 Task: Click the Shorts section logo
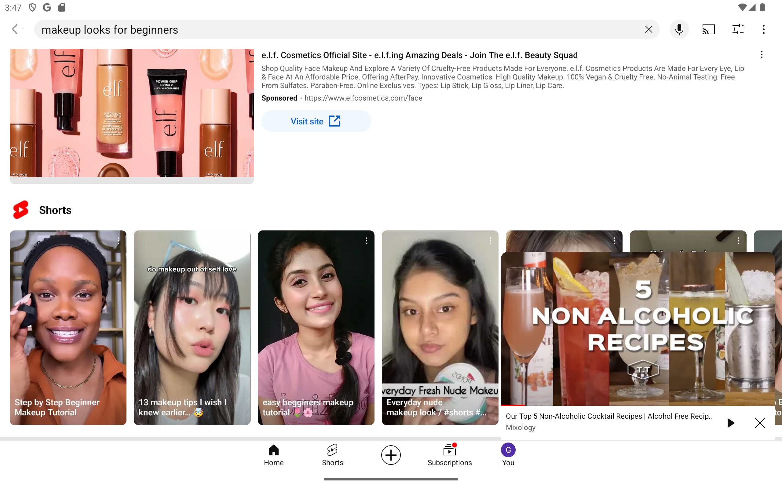pyautogui.click(x=21, y=210)
